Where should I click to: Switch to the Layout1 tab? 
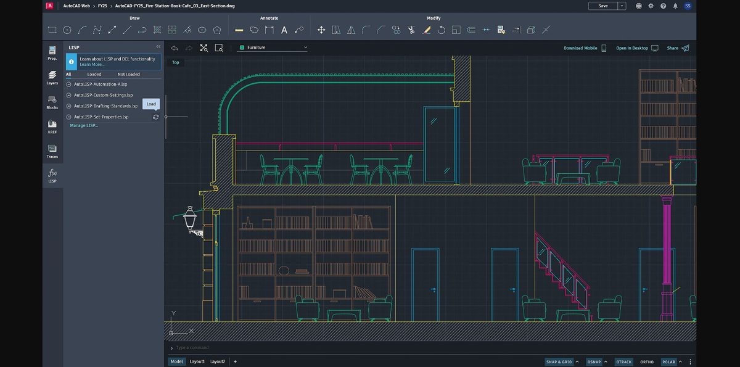point(197,361)
